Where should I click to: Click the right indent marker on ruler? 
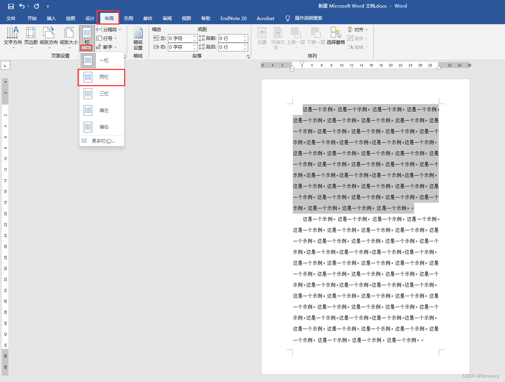click(438, 67)
